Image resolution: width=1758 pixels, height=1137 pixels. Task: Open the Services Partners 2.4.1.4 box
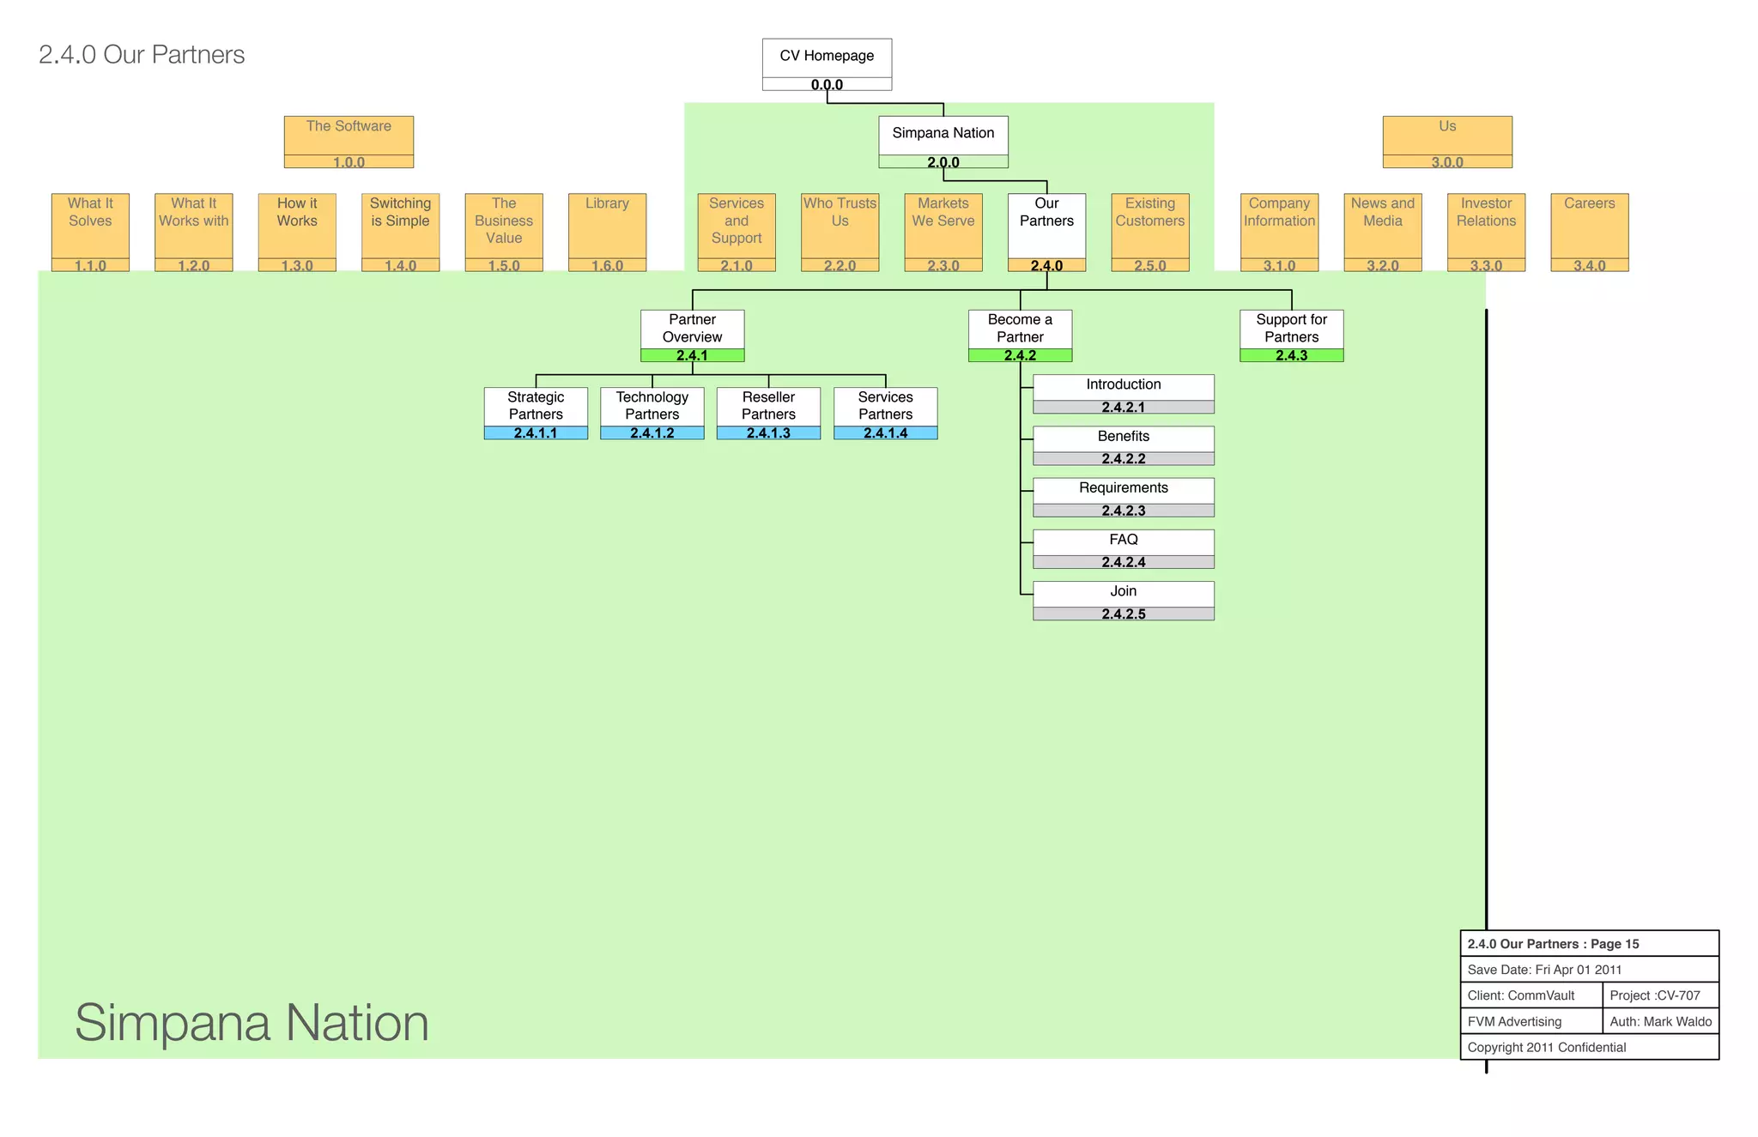pyautogui.click(x=885, y=413)
